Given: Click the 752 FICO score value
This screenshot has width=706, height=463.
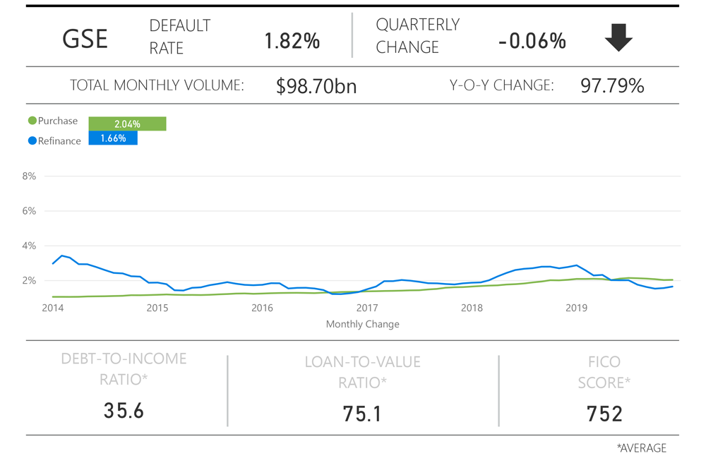Looking at the screenshot, I should pyautogui.click(x=604, y=413).
